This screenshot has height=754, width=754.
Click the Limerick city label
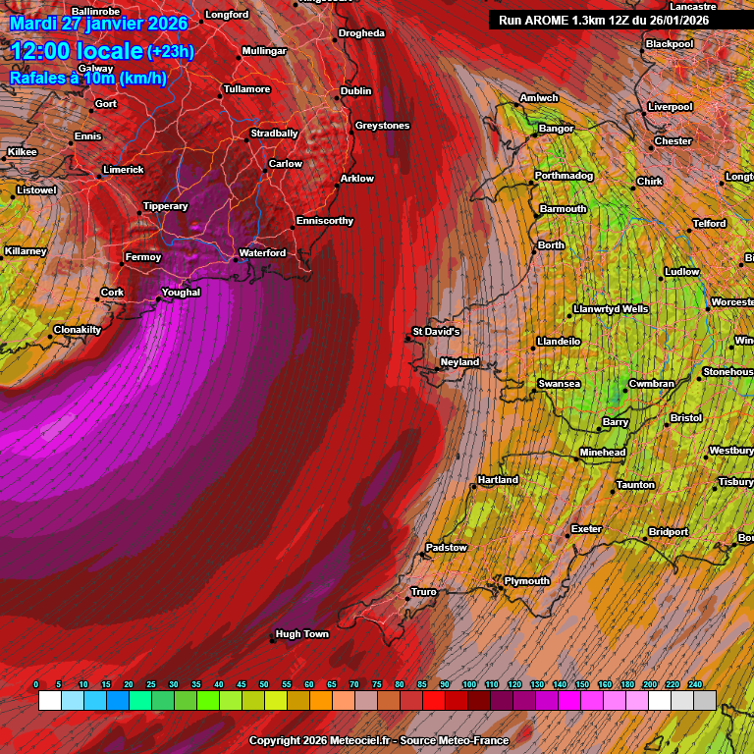pos(124,169)
